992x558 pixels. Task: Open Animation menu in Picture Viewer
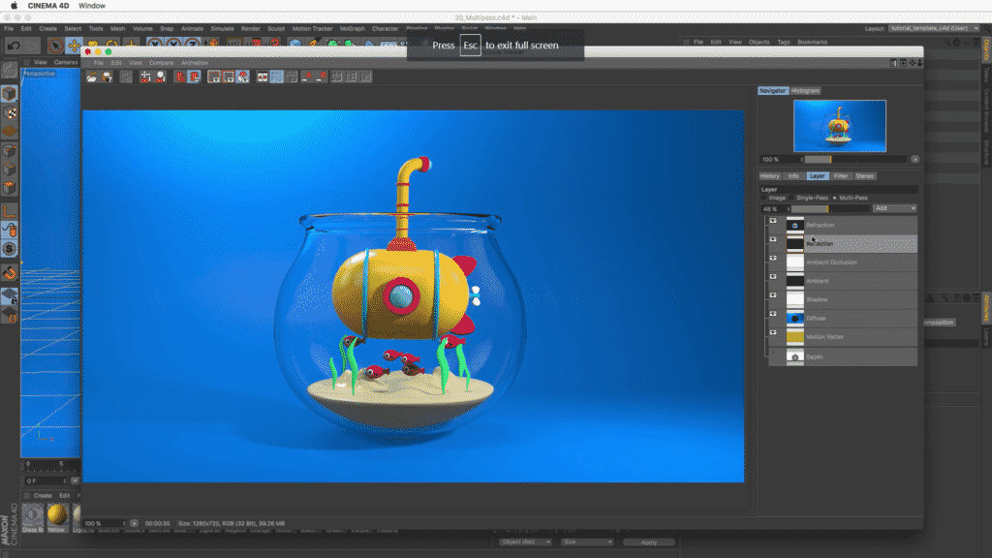(x=195, y=63)
